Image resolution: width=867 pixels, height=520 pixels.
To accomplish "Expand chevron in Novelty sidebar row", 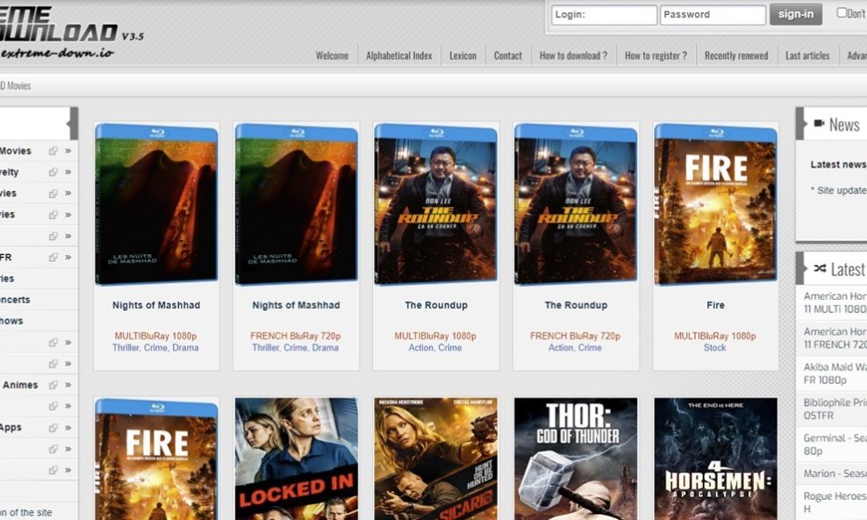I will click(68, 172).
